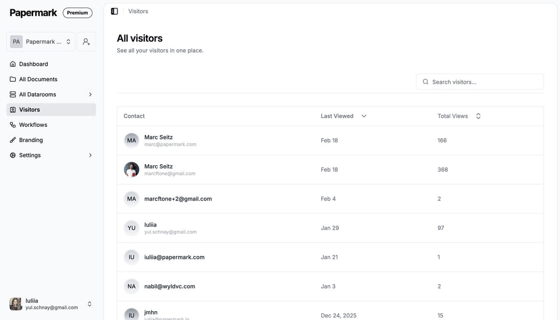Click the Papermark logo

(x=33, y=12)
